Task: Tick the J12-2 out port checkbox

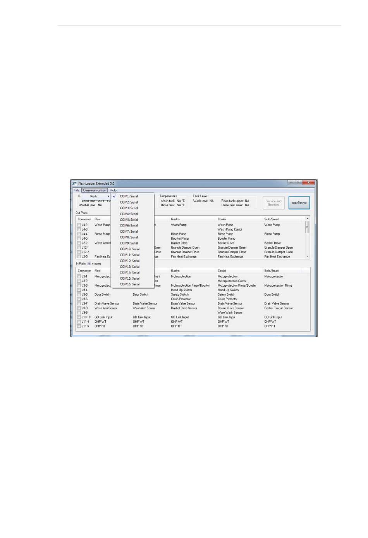Action: (79, 252)
